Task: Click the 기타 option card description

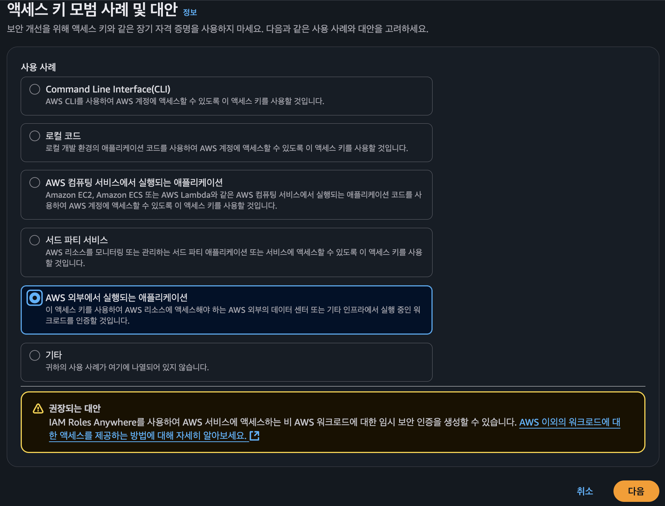Action: 127,367
